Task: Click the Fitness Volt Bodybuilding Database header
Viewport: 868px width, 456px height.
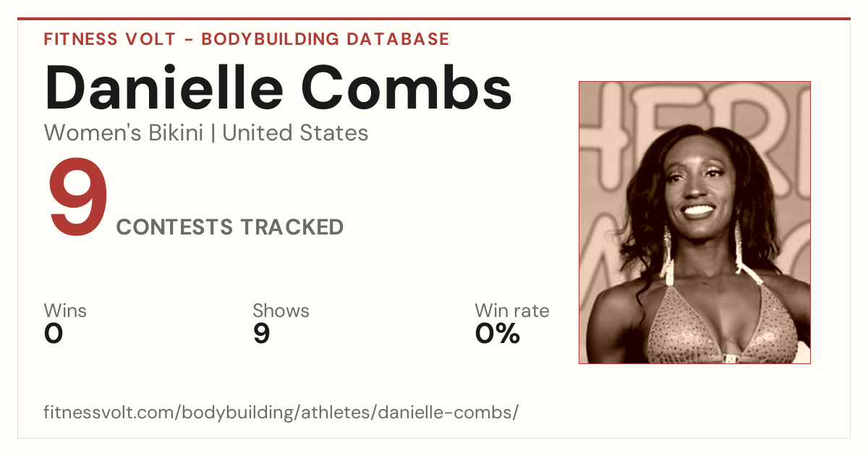Action: point(247,39)
